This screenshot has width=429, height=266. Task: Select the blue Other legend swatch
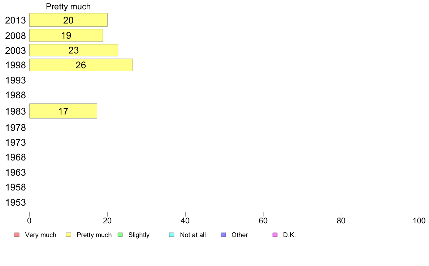(223, 235)
